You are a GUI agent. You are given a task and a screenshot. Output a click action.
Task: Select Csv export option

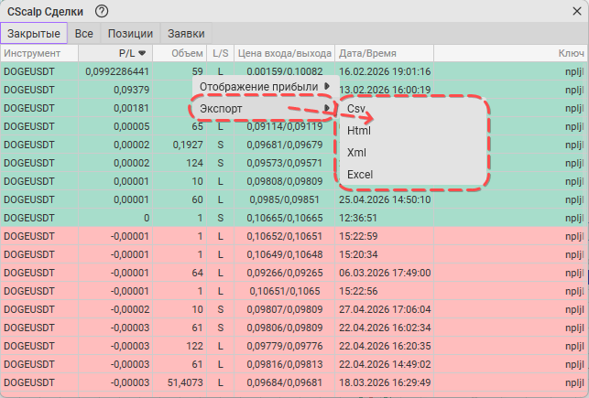[x=355, y=108]
